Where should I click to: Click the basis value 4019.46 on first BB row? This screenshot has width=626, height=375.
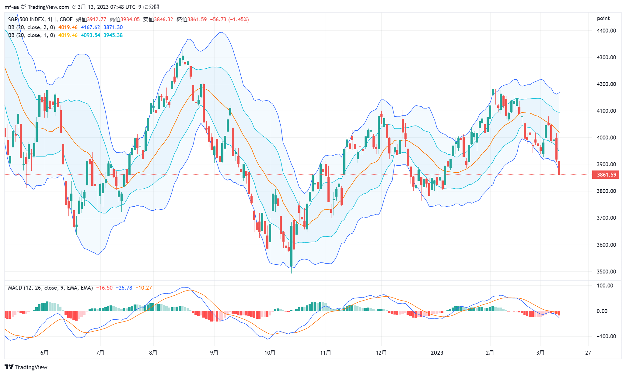pos(68,27)
